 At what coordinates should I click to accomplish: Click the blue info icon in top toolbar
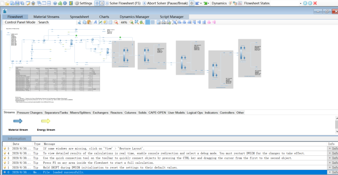[x=65, y=3]
